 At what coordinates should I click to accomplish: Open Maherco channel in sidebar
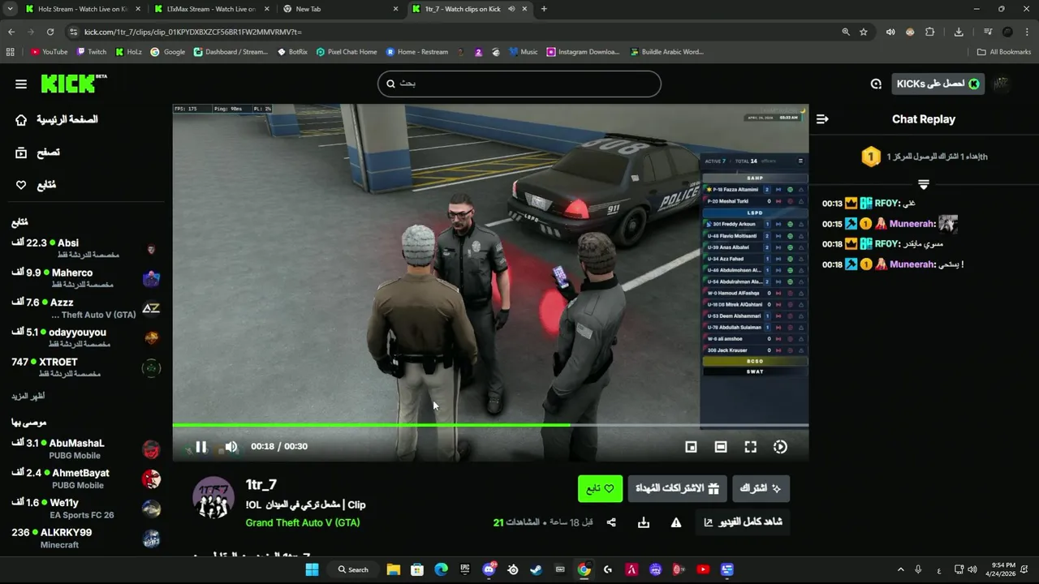[86, 278]
